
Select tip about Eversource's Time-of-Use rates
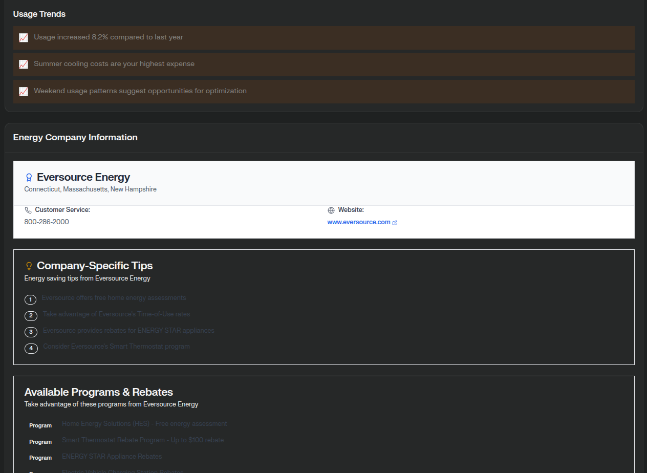pos(116,314)
